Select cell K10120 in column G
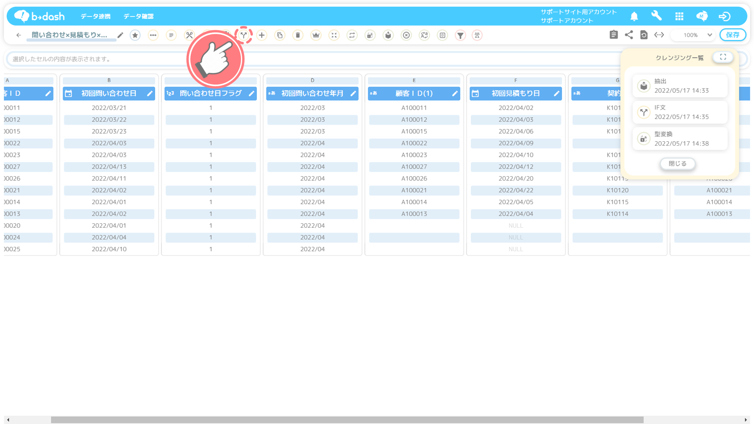Viewport: 754px width, 424px height. [618, 190]
